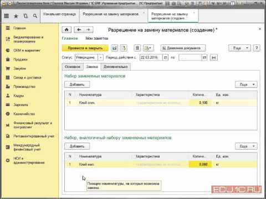Click the search magnifier icon
266x199 pixels.
coord(35,16)
